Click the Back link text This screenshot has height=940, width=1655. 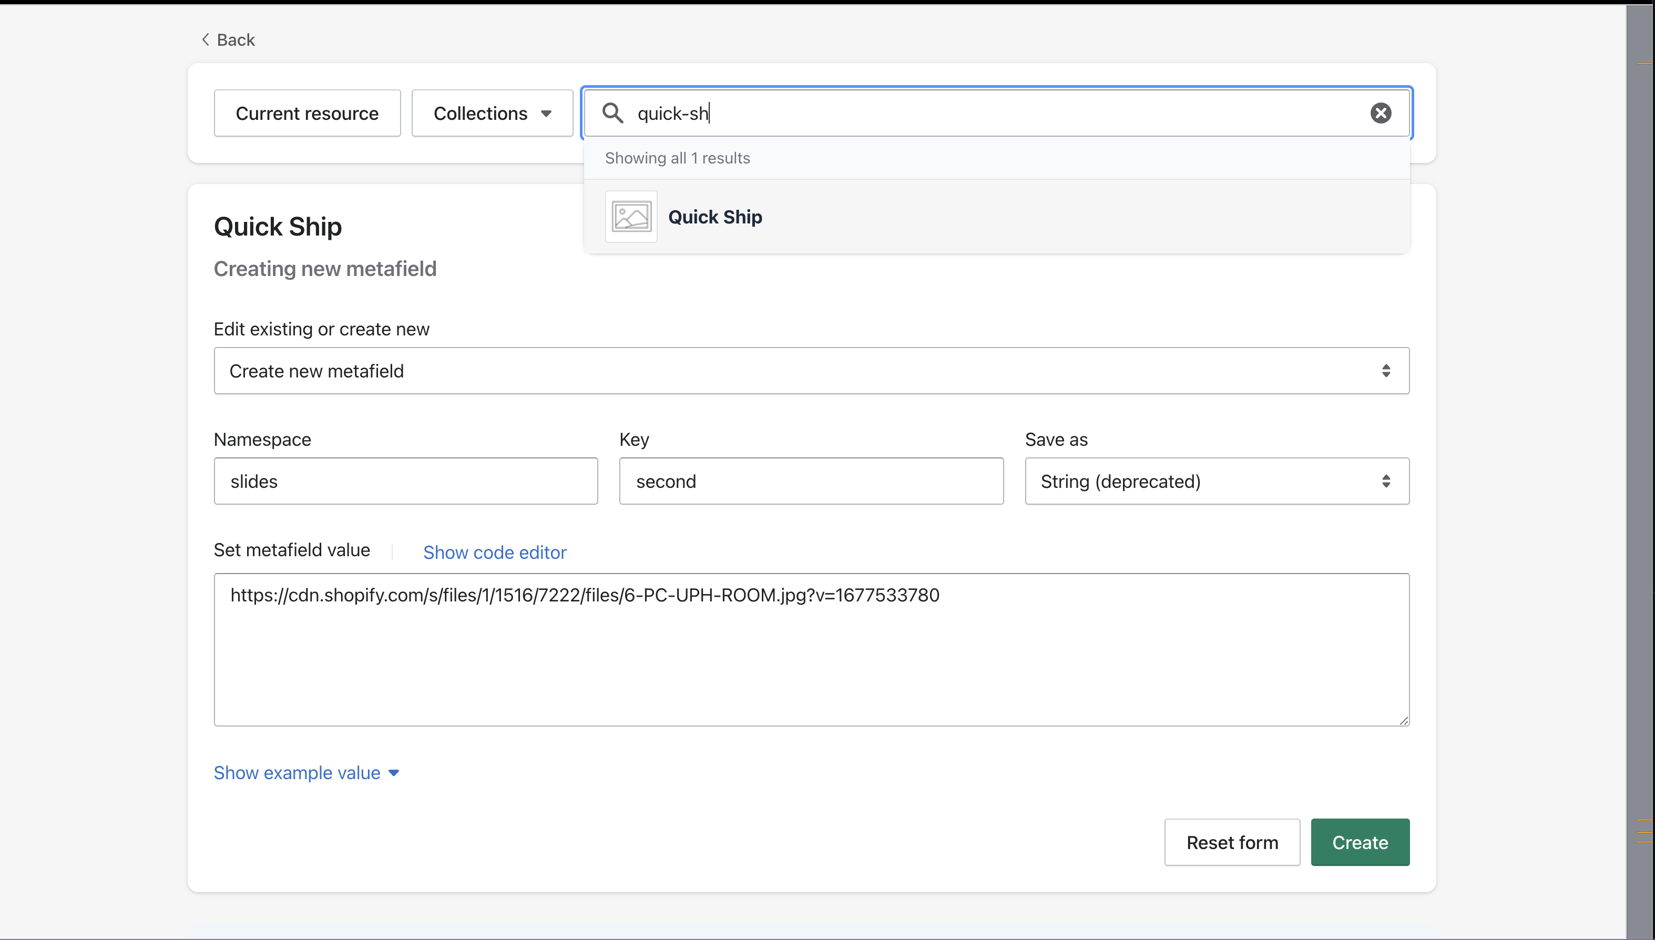[x=236, y=39]
